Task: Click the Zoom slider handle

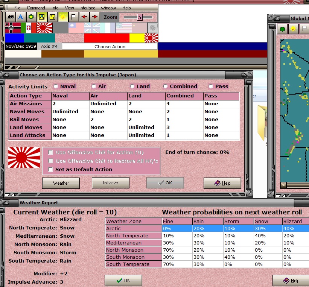Action: [x=140, y=17]
